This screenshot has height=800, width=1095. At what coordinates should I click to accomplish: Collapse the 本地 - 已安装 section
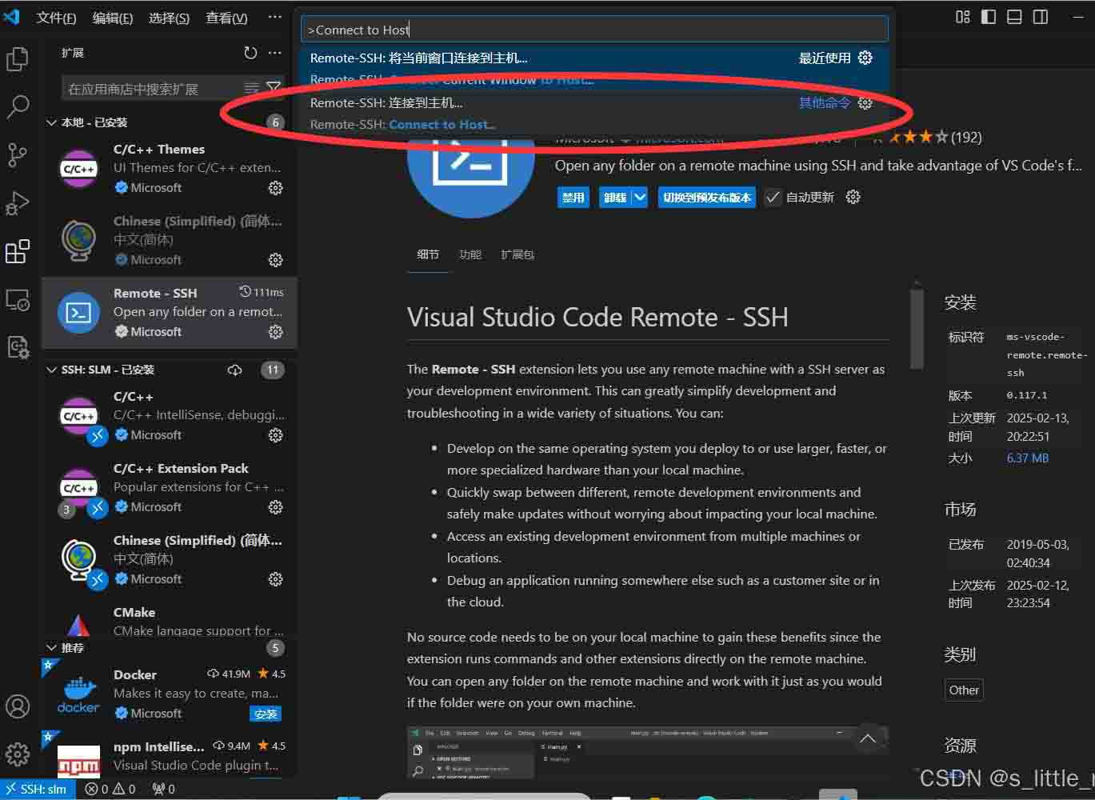[x=52, y=122]
